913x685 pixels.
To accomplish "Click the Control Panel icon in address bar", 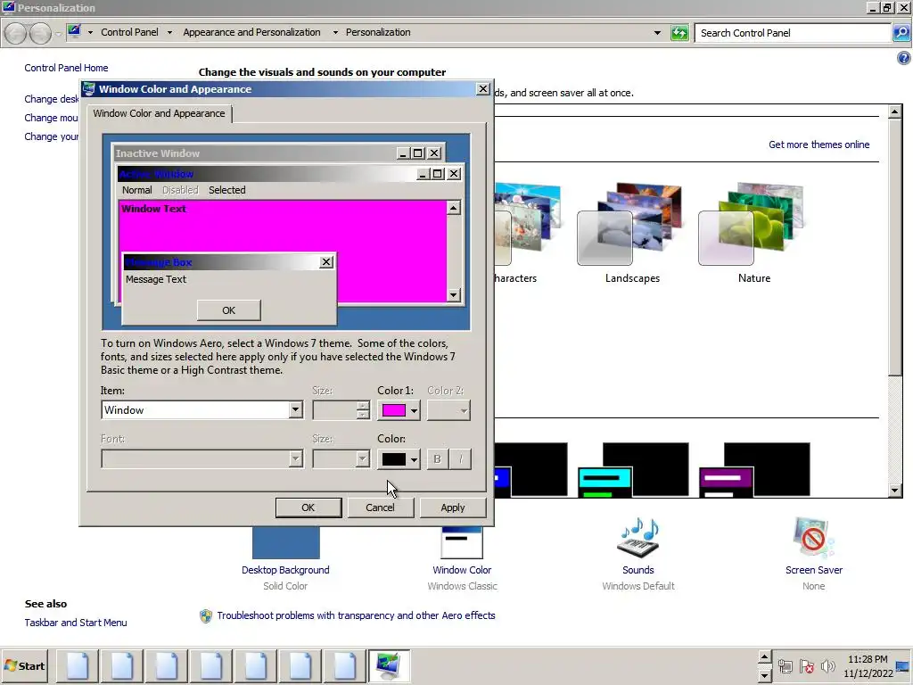I will click(x=74, y=31).
